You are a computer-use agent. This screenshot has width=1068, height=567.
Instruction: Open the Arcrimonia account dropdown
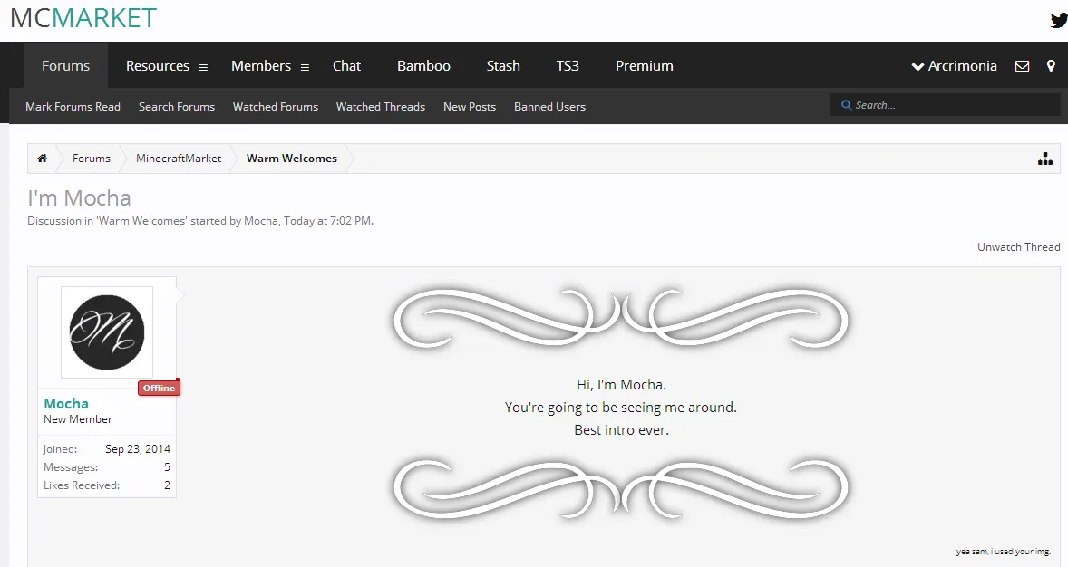pyautogui.click(x=955, y=66)
